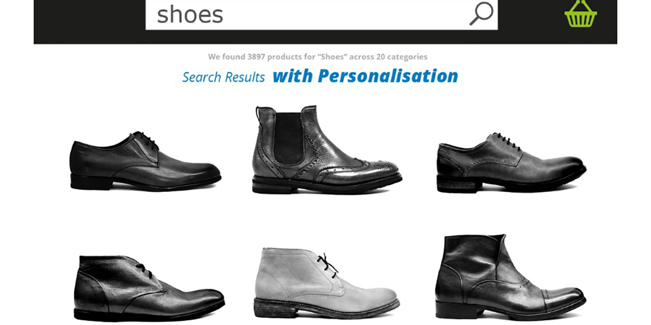Open the green shopping basket

click(580, 14)
